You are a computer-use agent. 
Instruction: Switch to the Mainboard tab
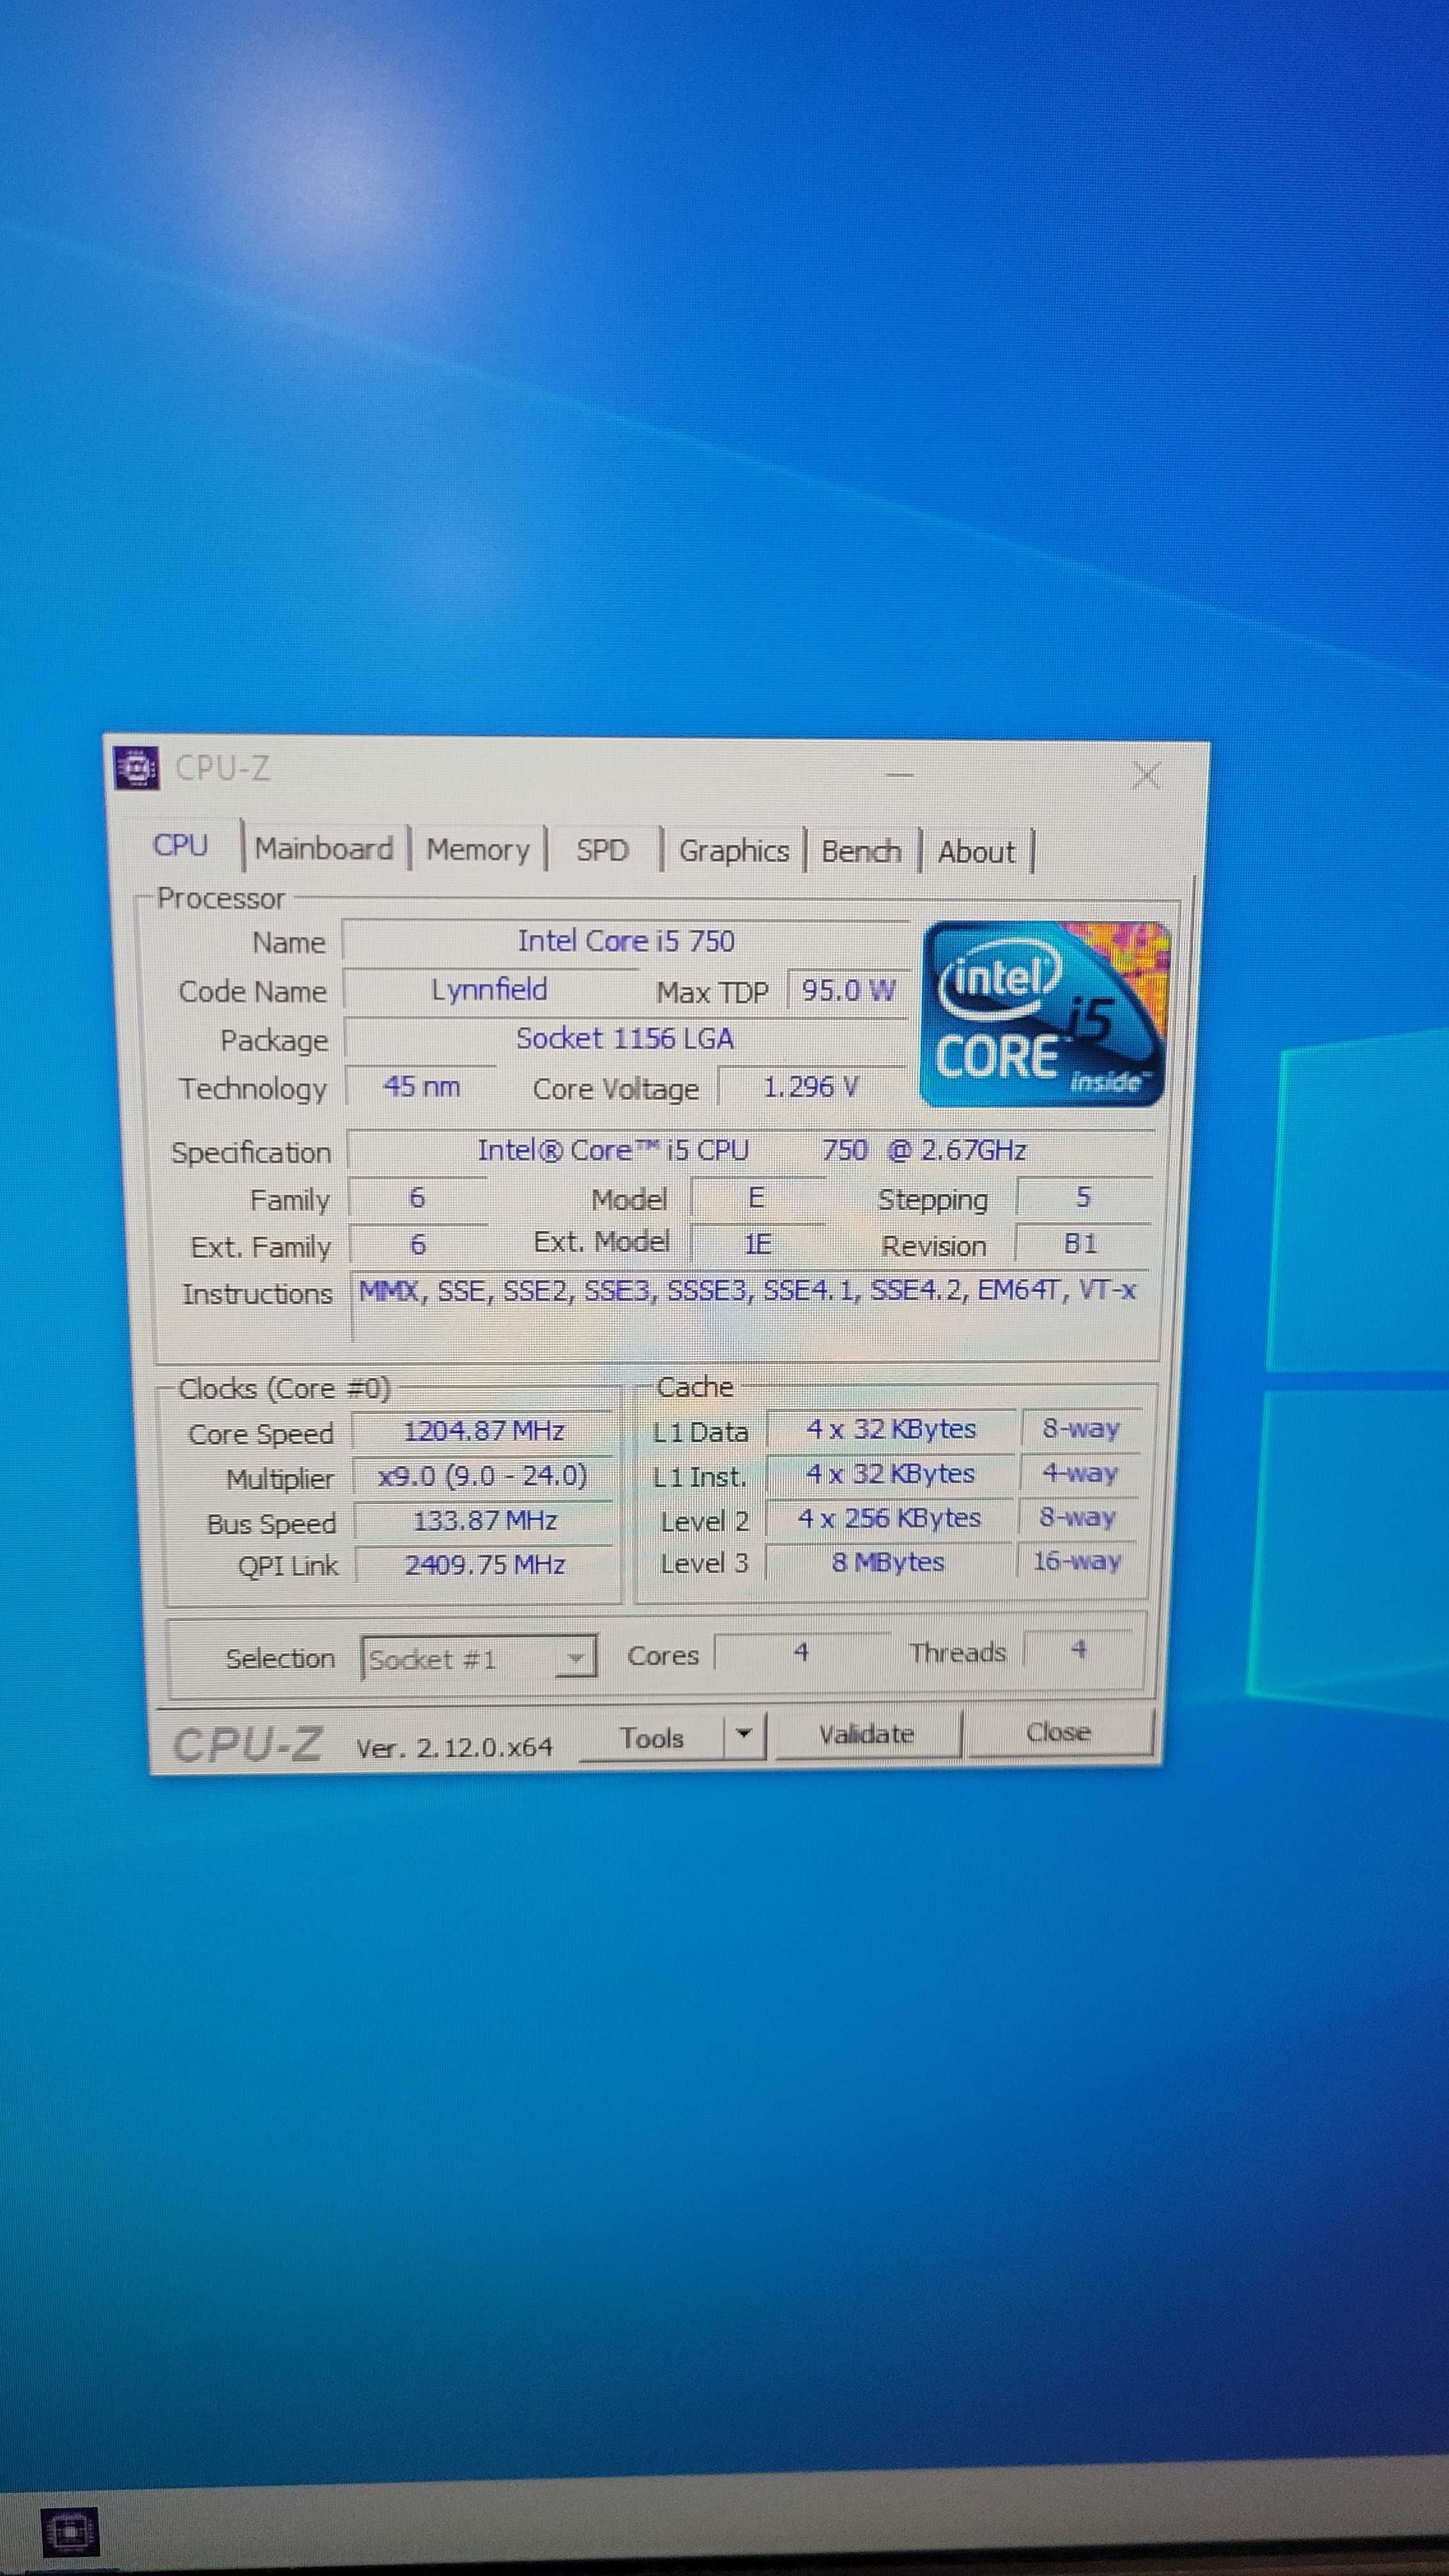324,849
